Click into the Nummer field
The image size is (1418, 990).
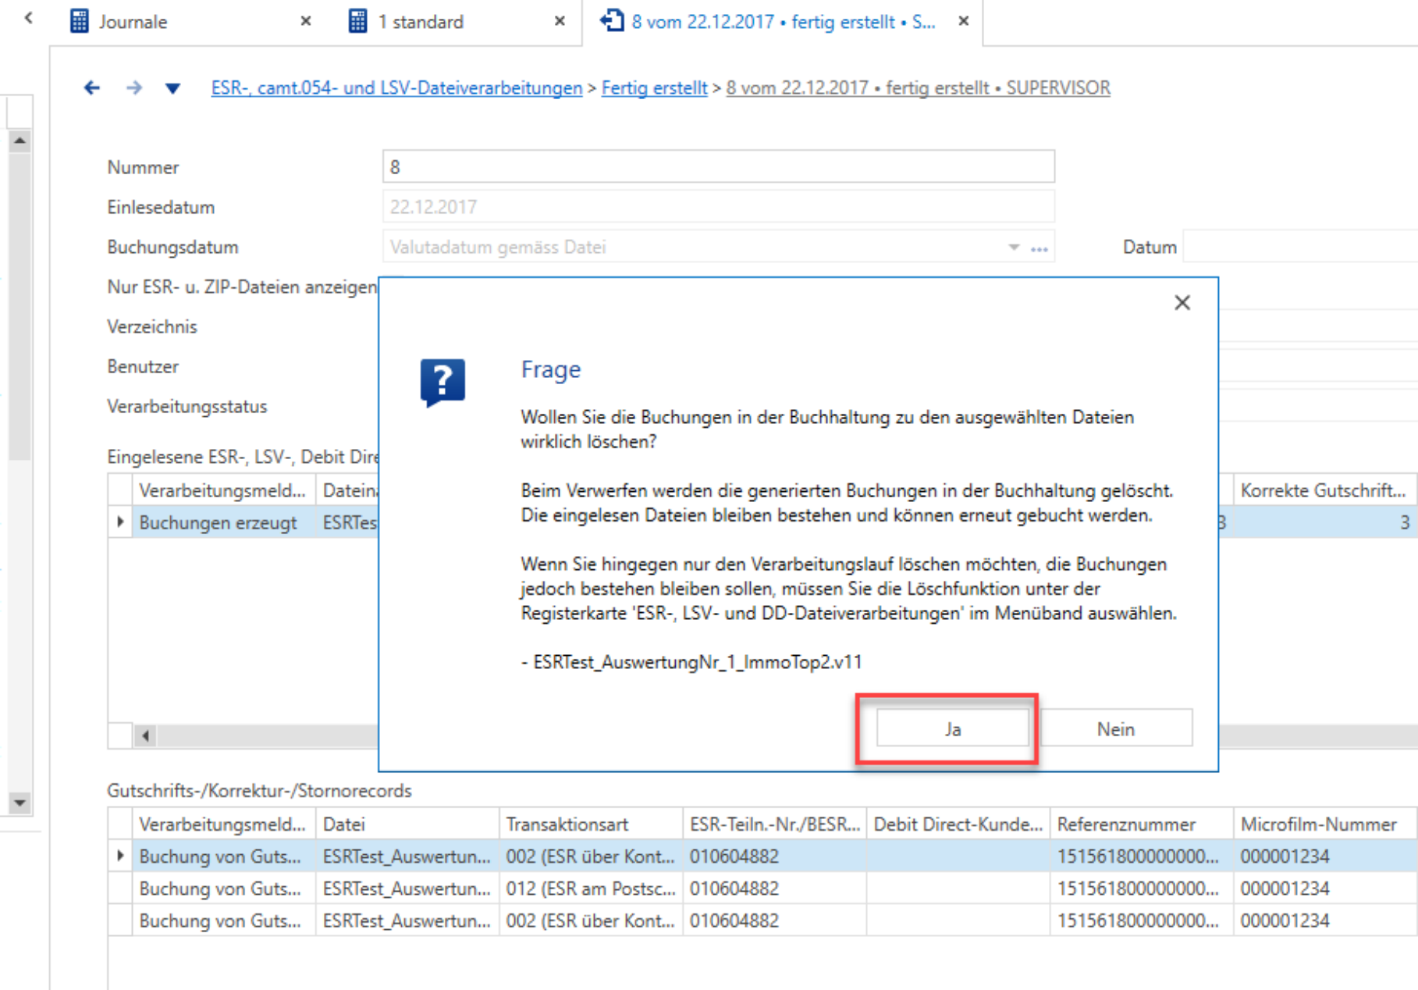click(718, 167)
